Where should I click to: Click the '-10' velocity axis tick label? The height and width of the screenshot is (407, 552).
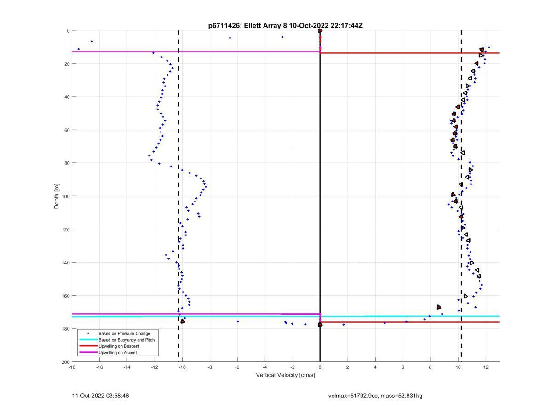[x=182, y=367]
